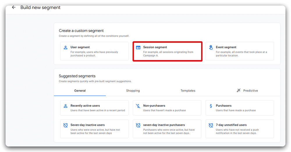Image resolution: width=291 pixels, height=152 pixels.
Task: Pick the Non-purchasers suggested segment title
Action: pos(154,105)
